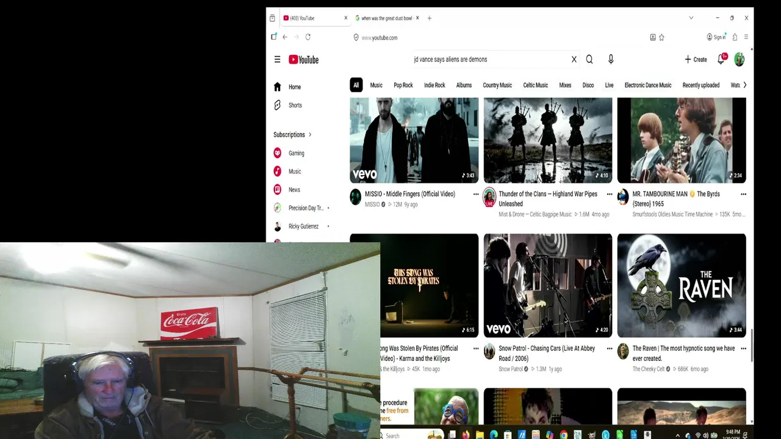The height and width of the screenshot is (439, 781).
Task: Open the Snow Patrol channel avatar
Action: pyautogui.click(x=489, y=351)
